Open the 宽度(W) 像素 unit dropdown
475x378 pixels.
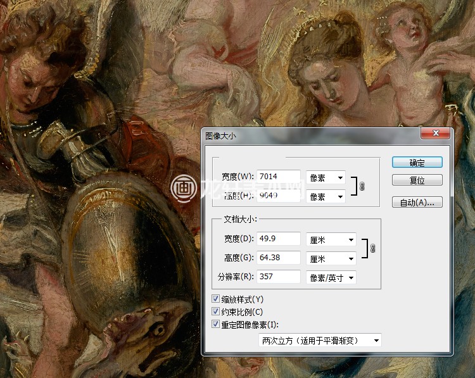pos(326,178)
